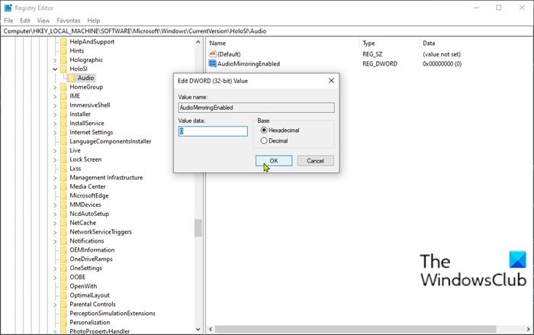
Task: Expand the HomeGroup tree node
Action: pos(55,87)
